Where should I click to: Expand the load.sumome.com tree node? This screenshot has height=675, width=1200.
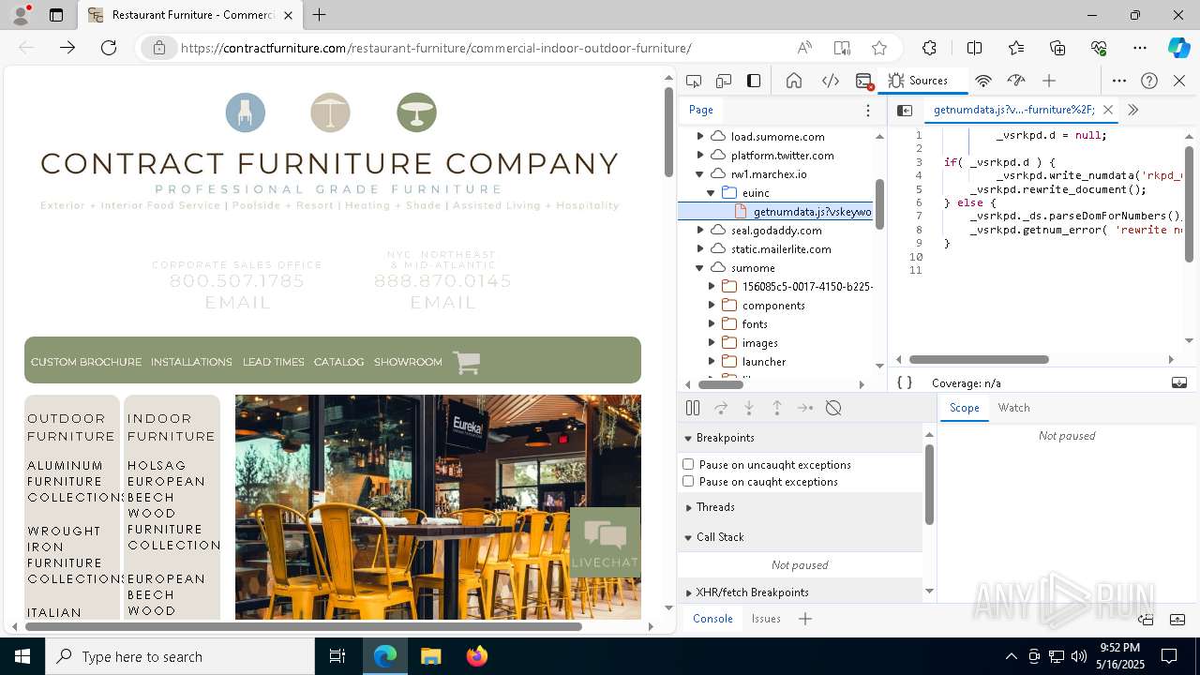(699, 137)
